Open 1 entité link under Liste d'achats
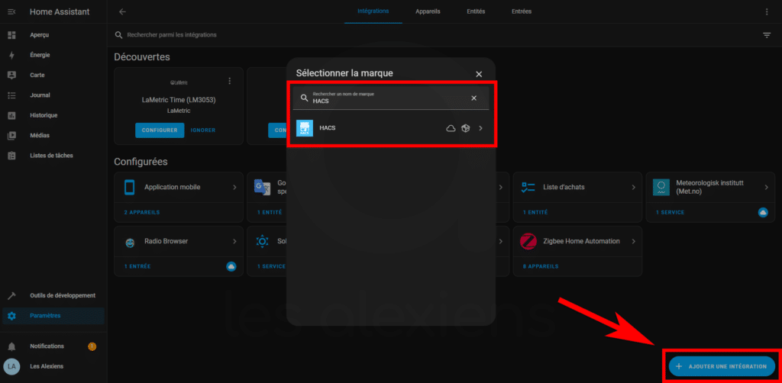782x383 pixels. pos(535,212)
